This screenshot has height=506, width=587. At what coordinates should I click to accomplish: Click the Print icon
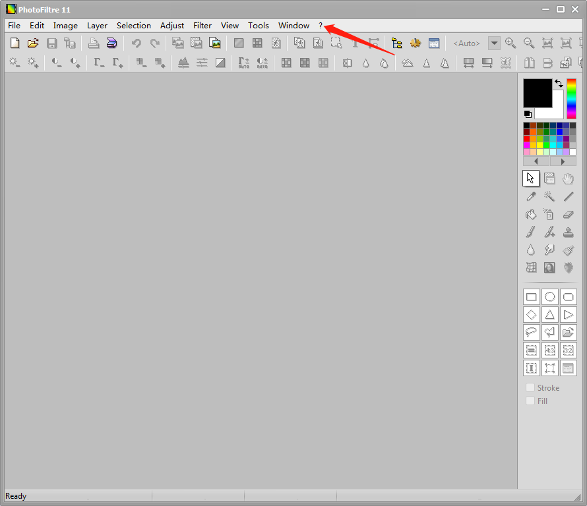[x=94, y=43]
